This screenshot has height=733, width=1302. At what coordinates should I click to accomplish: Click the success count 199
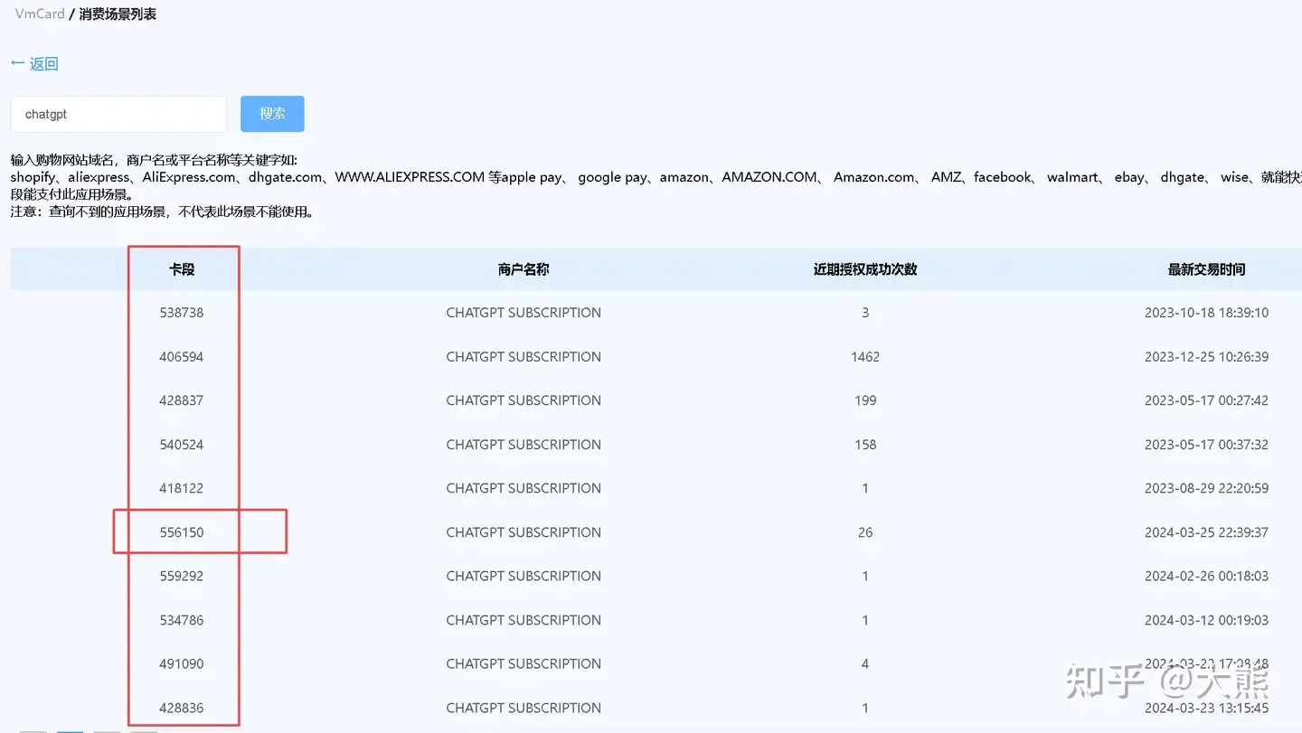tap(865, 400)
